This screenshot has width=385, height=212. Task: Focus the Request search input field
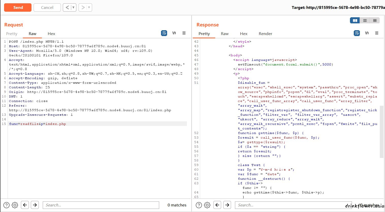point(101,205)
